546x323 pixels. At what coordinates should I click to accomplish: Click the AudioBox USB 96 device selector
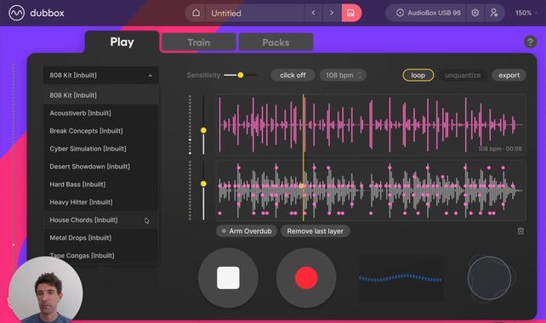point(429,13)
